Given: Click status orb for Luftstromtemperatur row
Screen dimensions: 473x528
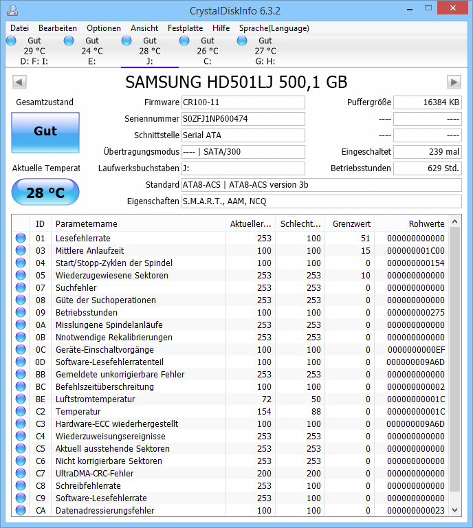Looking at the screenshot, I should (21, 399).
